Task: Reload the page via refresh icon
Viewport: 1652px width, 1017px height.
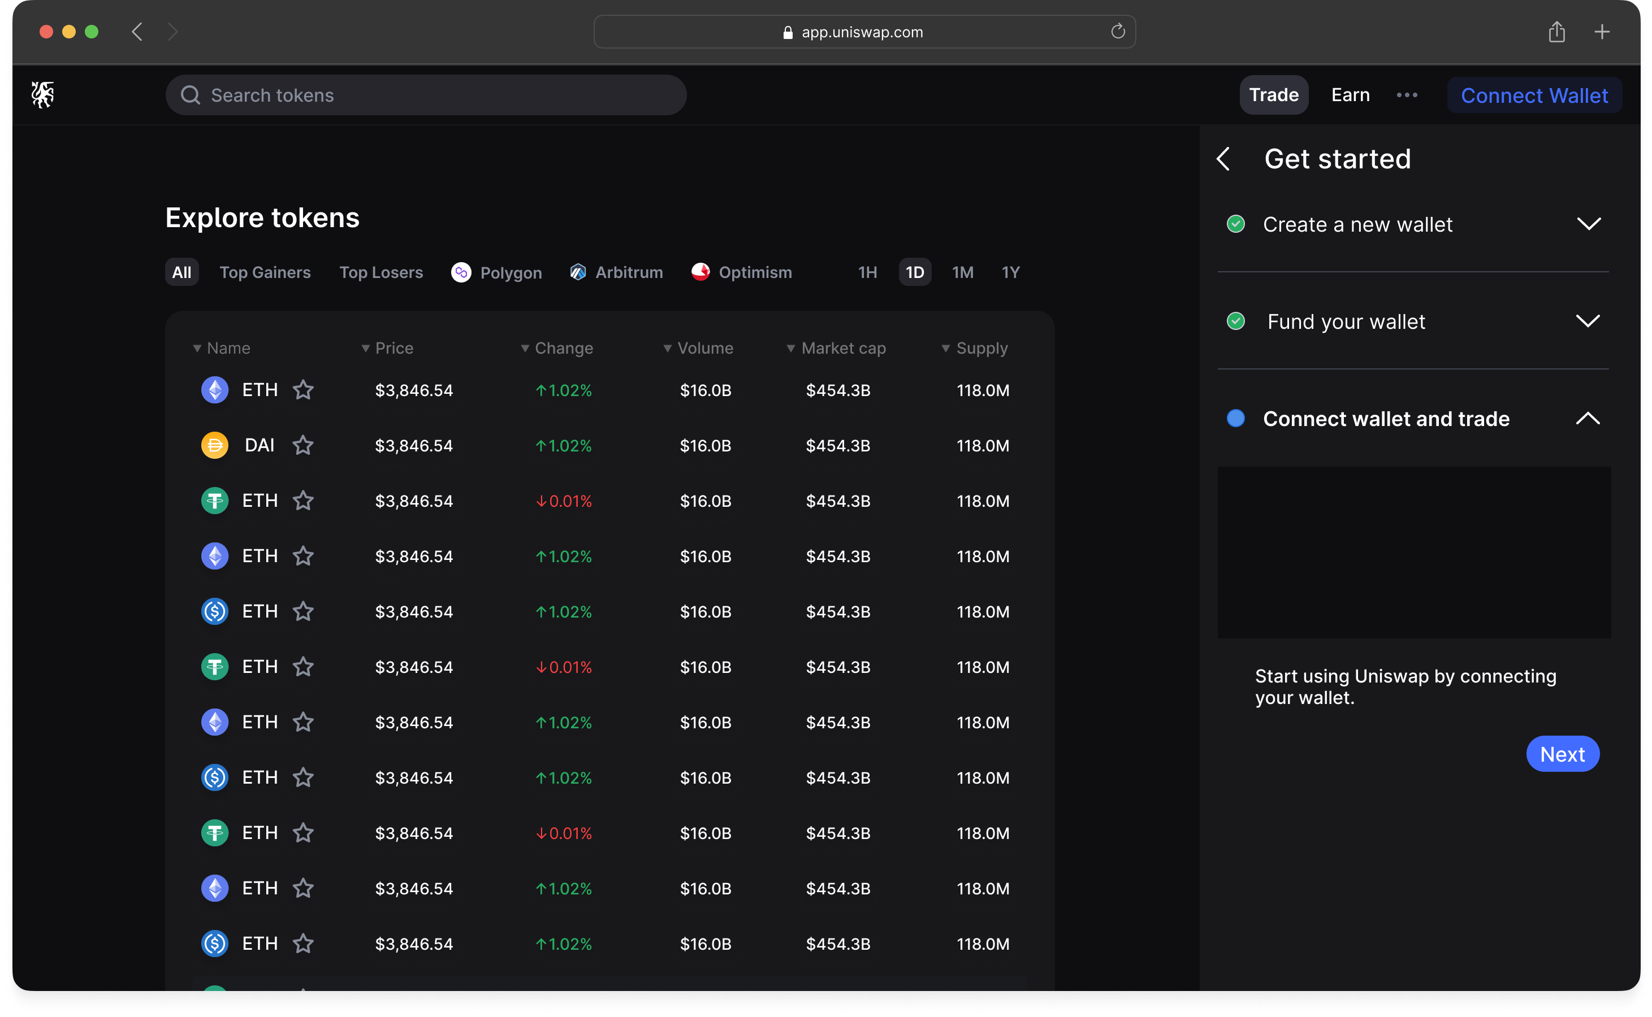Action: click(1118, 31)
